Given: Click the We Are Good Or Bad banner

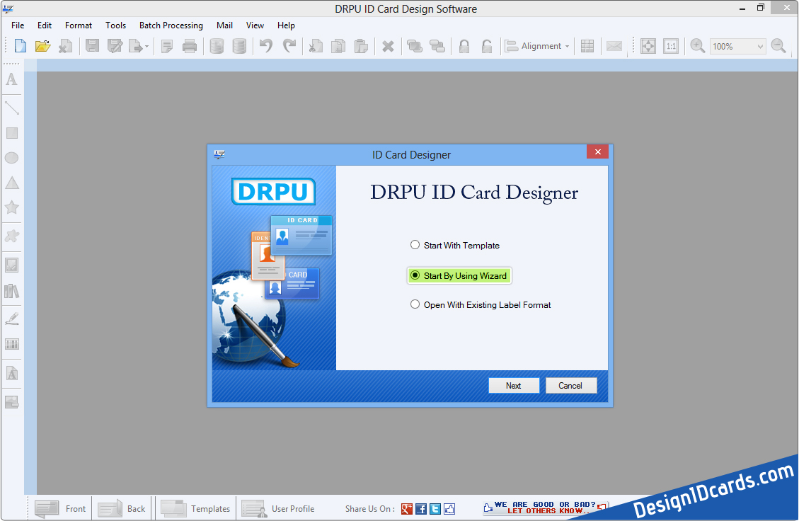Looking at the screenshot, I should pyautogui.click(x=545, y=508).
